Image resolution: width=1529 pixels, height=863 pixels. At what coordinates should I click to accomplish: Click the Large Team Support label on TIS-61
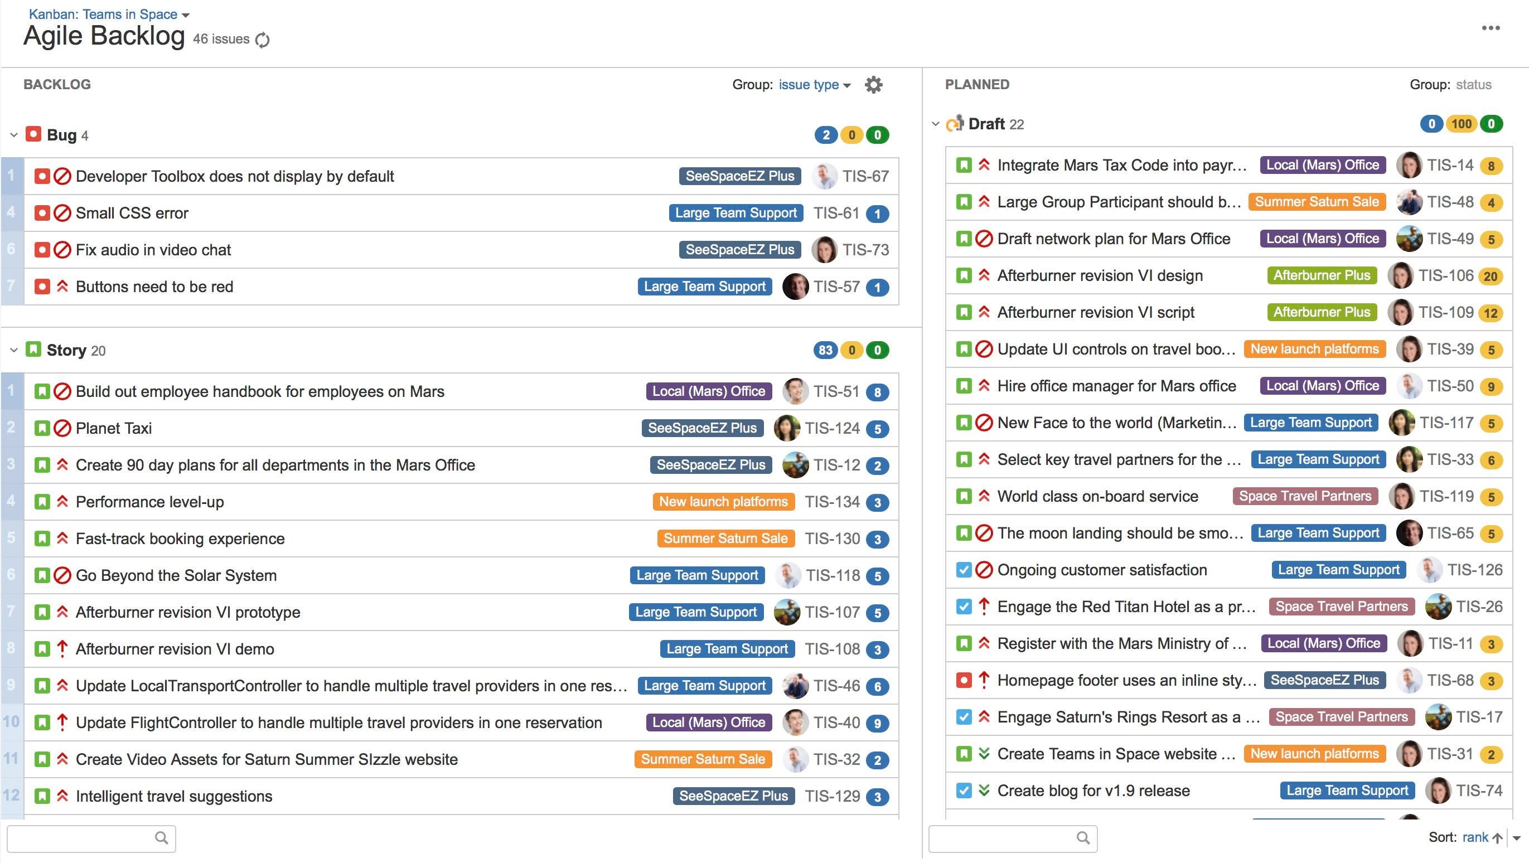click(736, 213)
